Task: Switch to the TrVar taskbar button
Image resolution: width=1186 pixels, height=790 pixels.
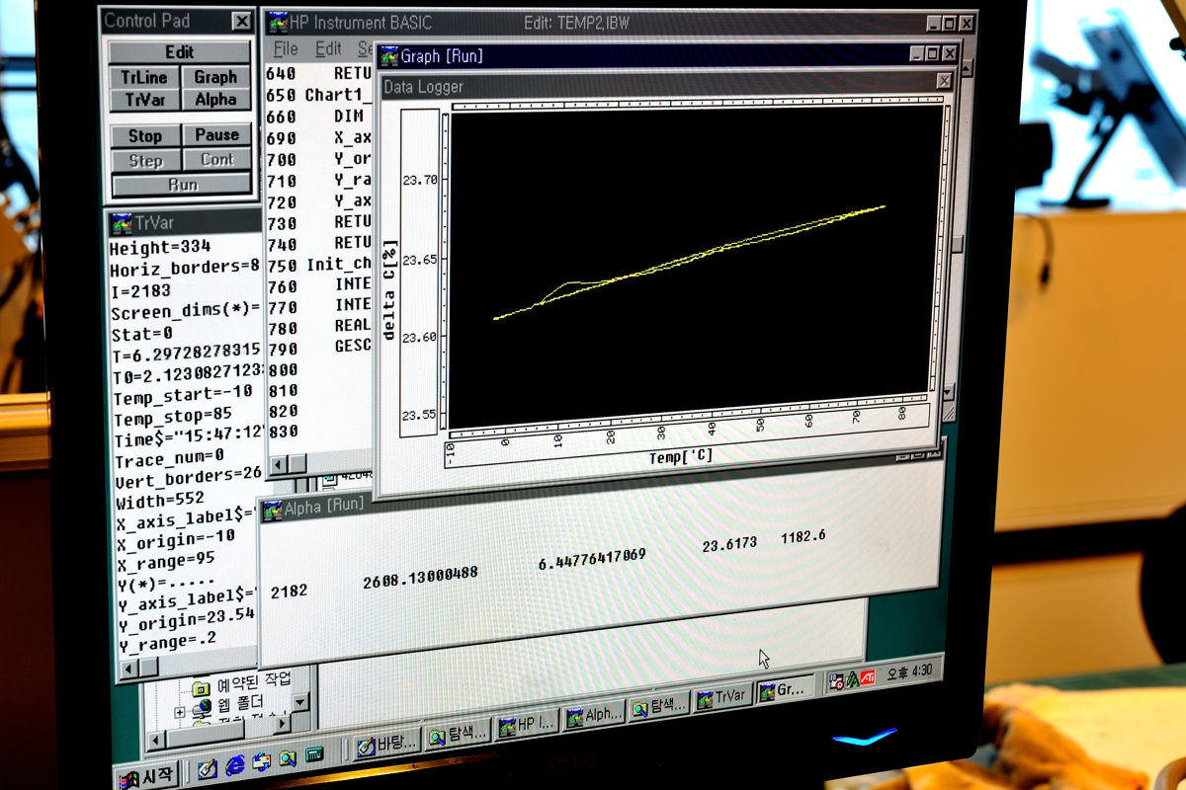Action: click(x=721, y=696)
